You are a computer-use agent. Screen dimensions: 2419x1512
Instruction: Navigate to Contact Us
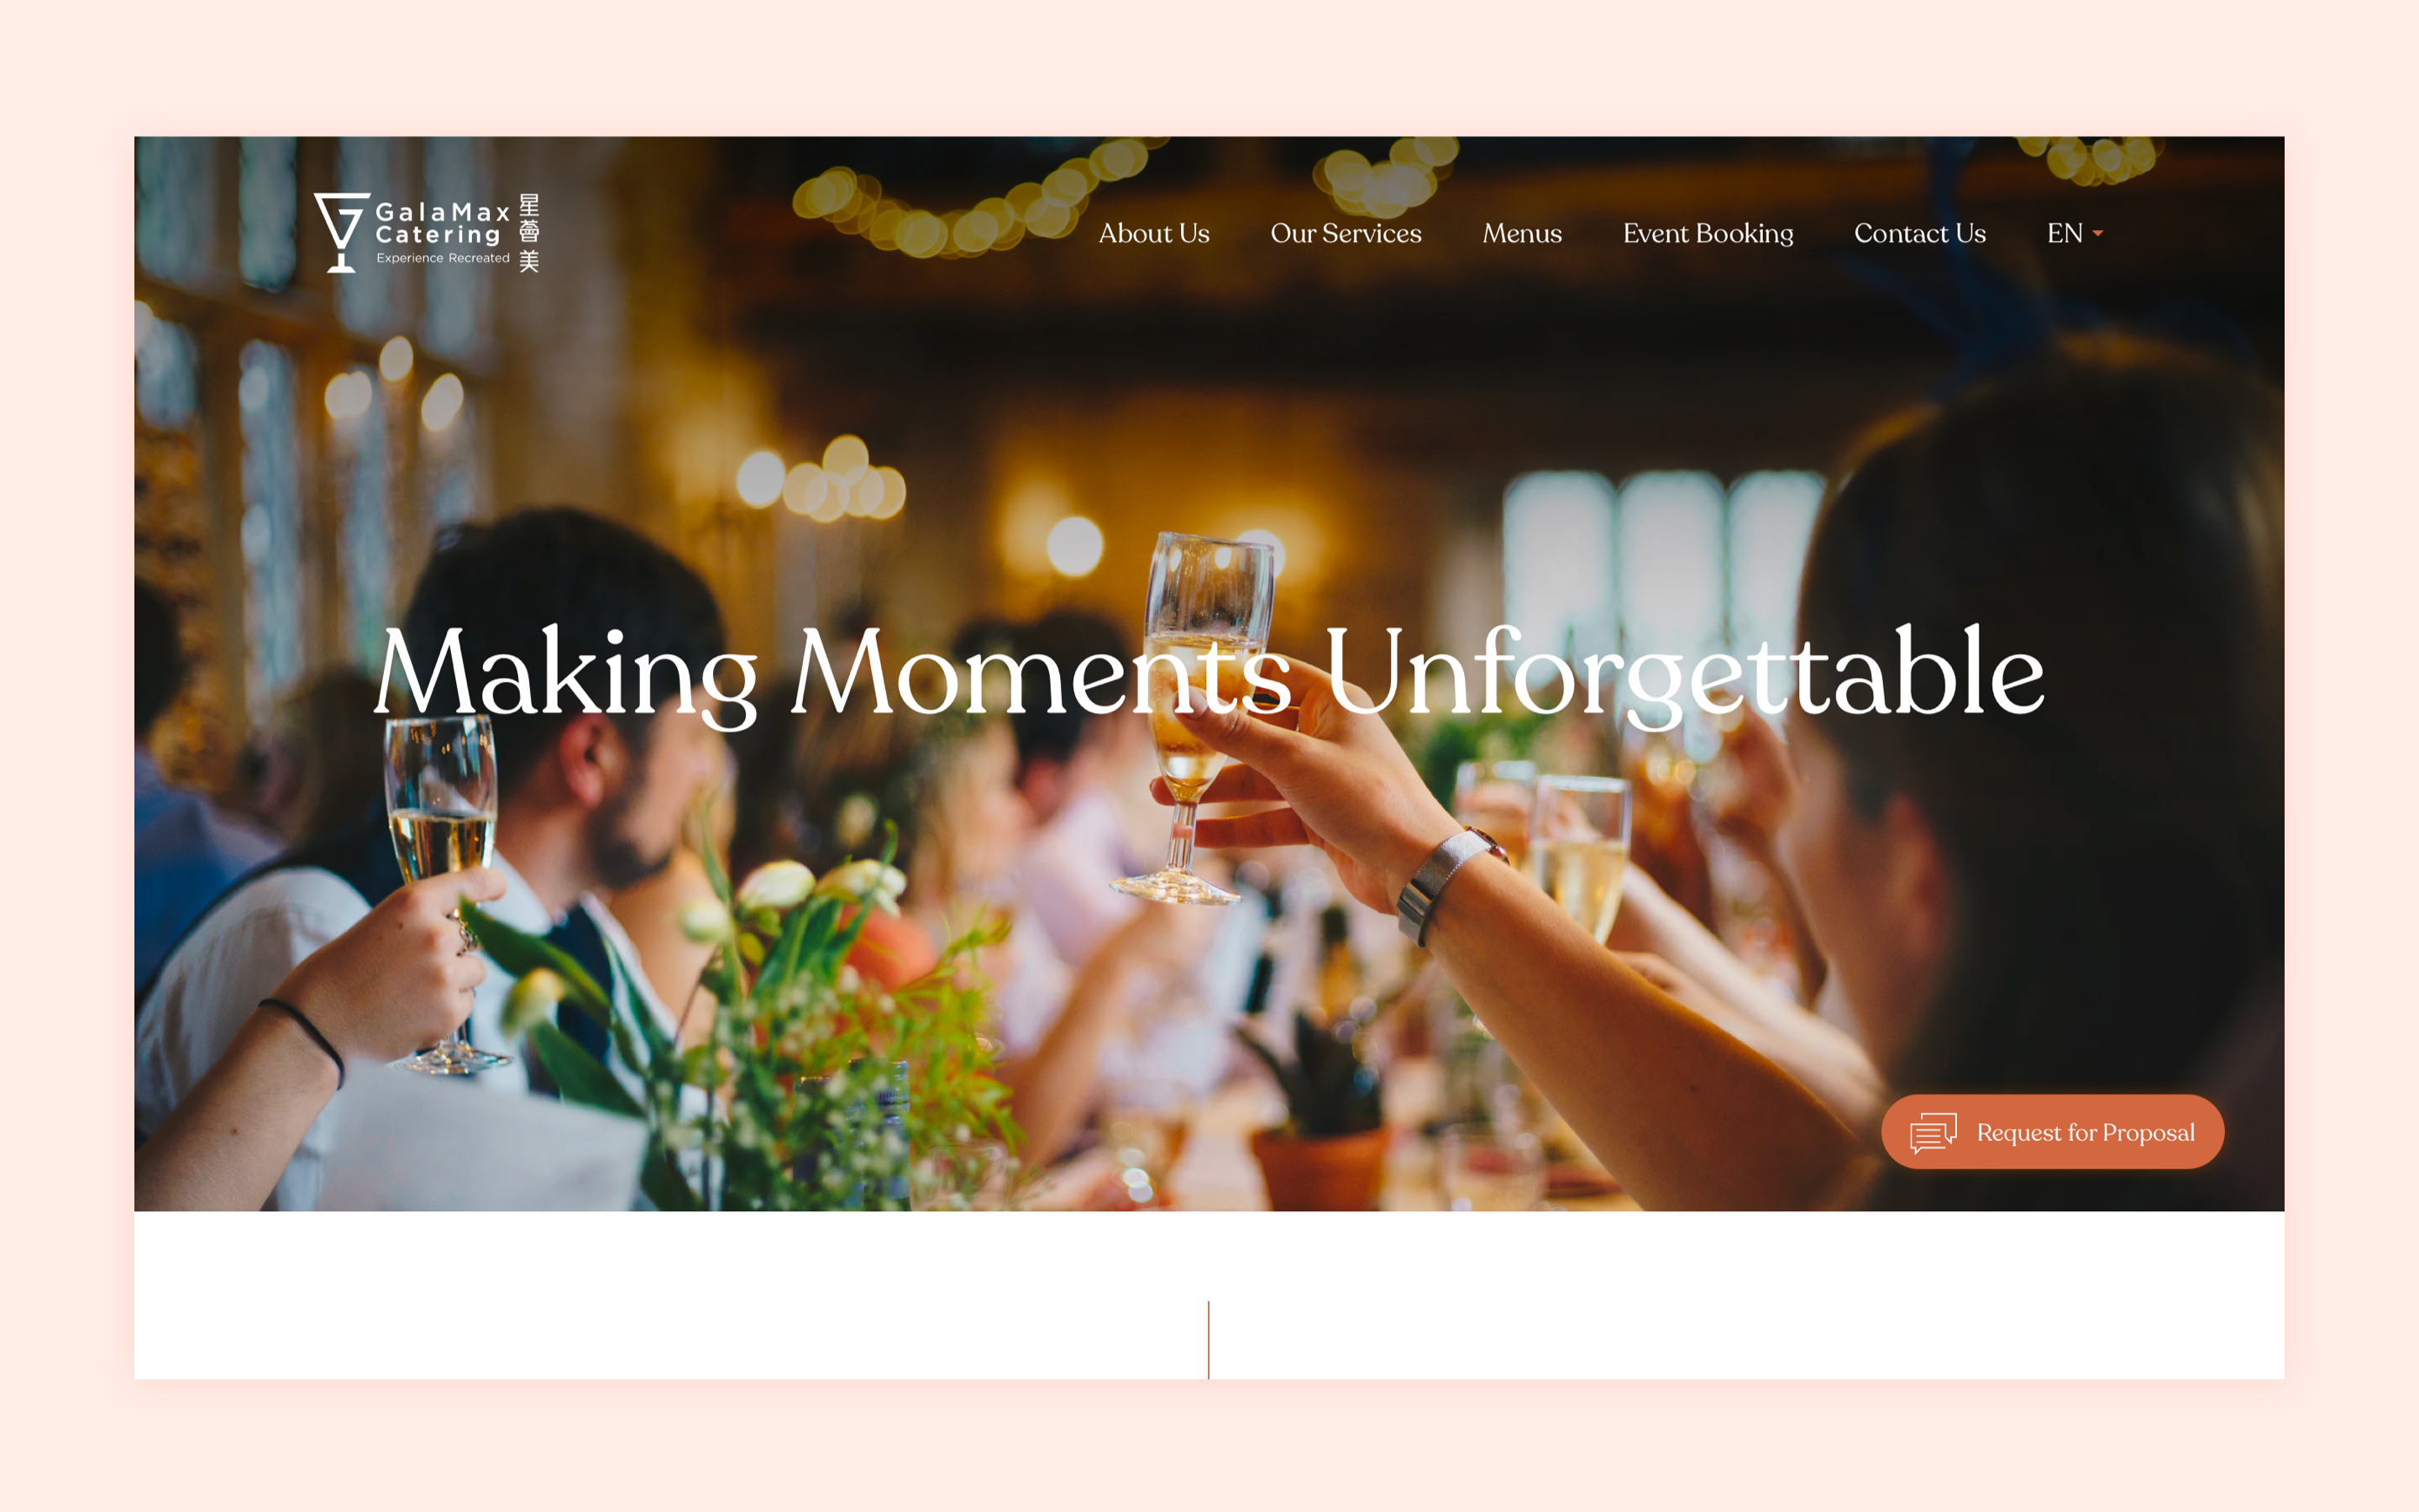click(x=1919, y=233)
